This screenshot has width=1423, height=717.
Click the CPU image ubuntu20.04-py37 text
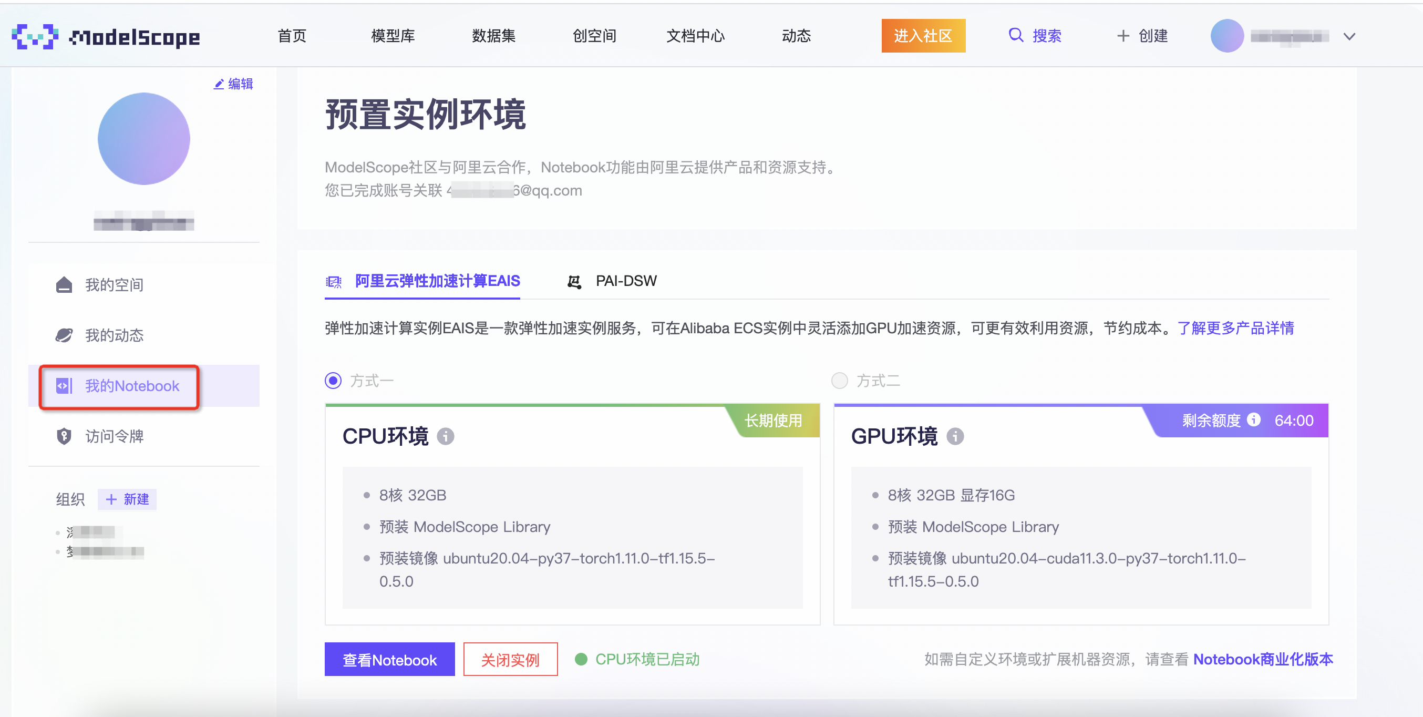point(547,569)
